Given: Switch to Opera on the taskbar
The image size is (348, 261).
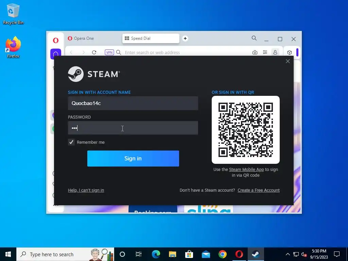Looking at the screenshot, I should click(239, 254).
